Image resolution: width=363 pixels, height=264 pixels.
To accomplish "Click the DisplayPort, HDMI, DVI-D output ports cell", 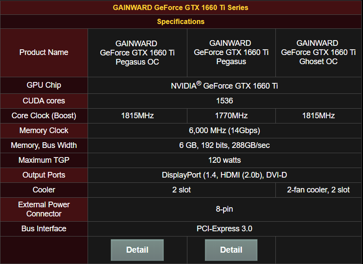I will (x=224, y=175).
